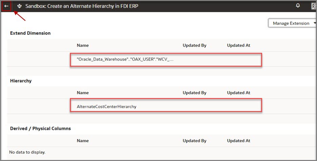Viewport: 317px width, 161px height.
Task: Open the user profile icon
Action: 314,6
